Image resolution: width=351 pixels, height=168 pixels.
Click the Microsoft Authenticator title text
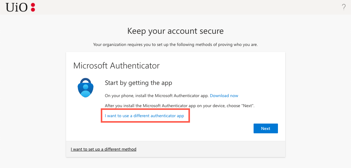coord(116,66)
